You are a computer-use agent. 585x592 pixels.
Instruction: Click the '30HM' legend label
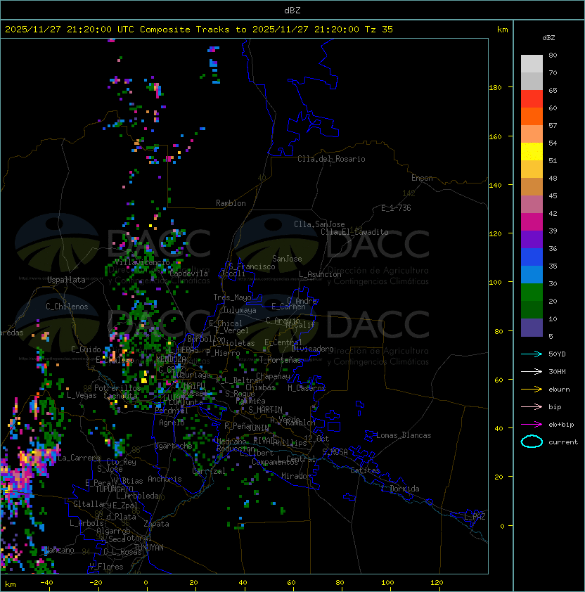(557, 372)
